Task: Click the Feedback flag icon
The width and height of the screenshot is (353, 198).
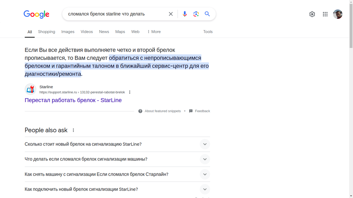Action: (191, 111)
